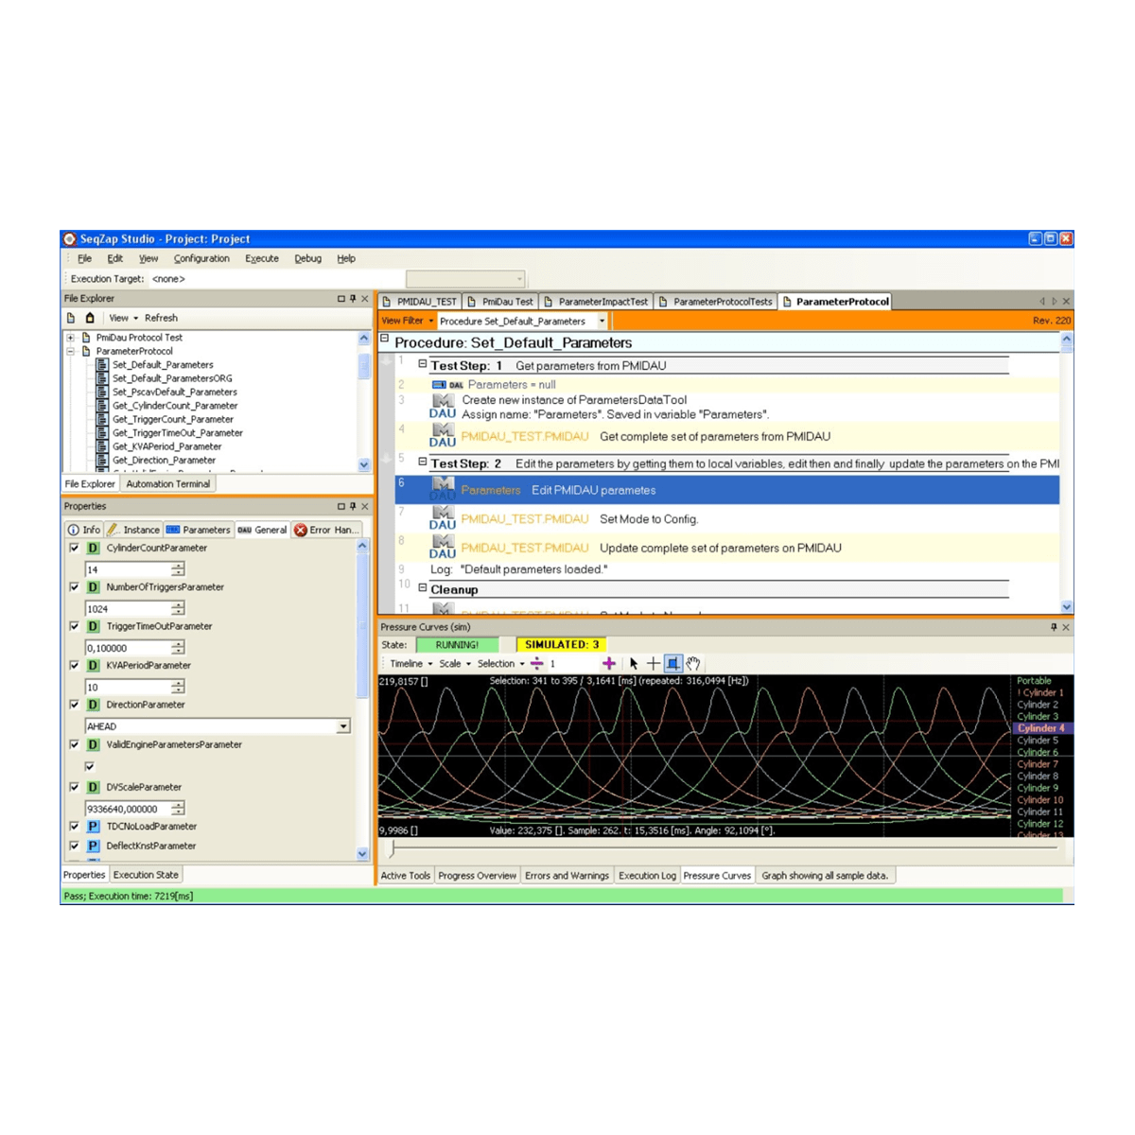Open the Execution Log tab
The height and width of the screenshot is (1135, 1135).
click(x=647, y=876)
